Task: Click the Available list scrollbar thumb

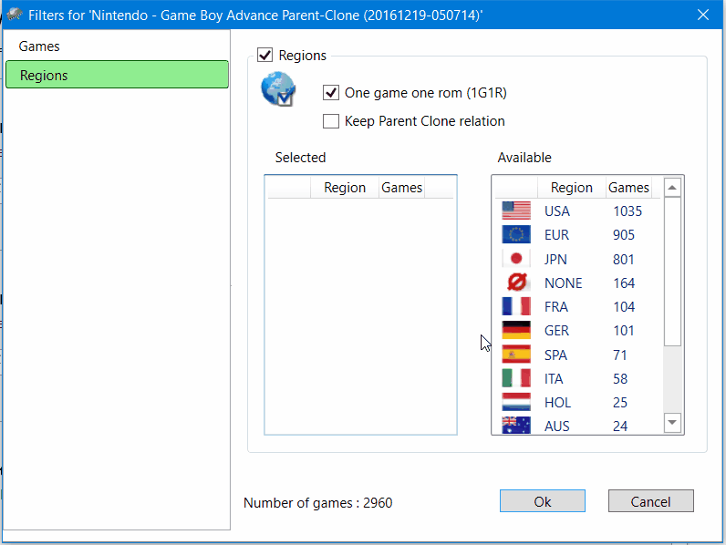Action: click(672, 271)
